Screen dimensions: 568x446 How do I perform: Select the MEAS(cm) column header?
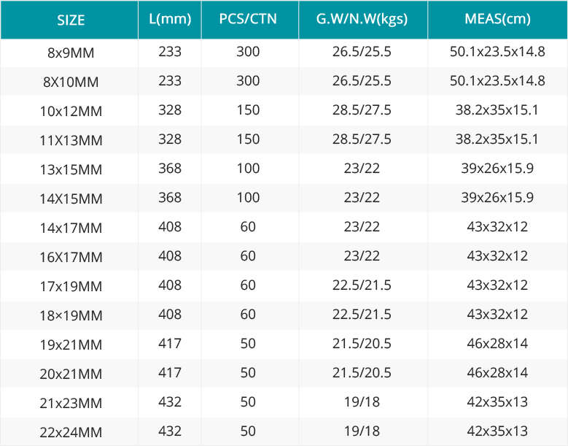(497, 19)
